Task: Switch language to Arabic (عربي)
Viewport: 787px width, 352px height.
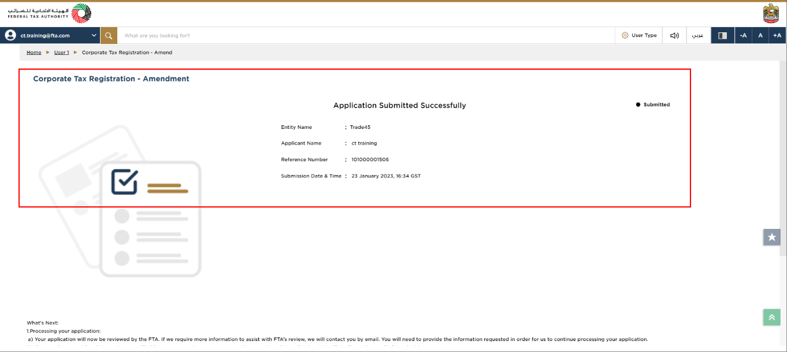Action: click(x=698, y=35)
